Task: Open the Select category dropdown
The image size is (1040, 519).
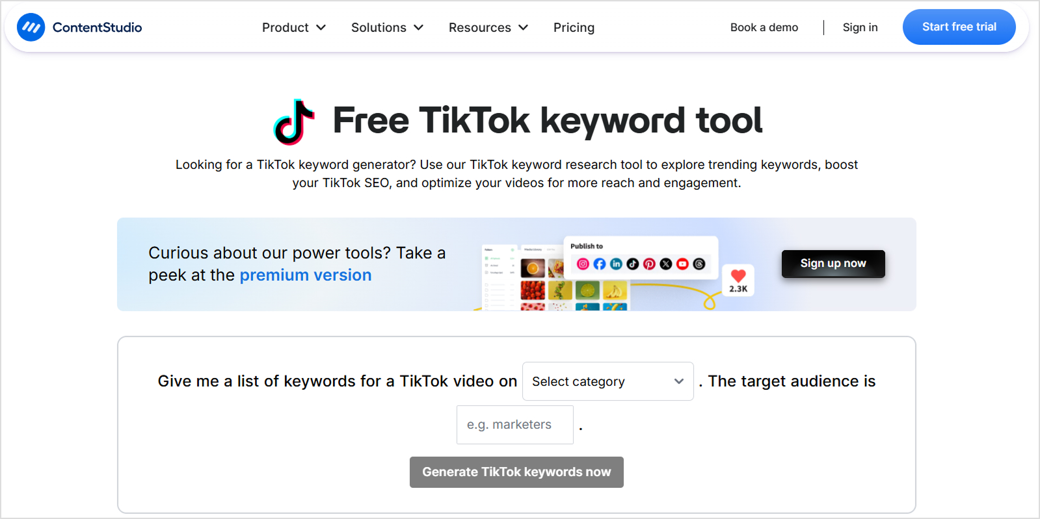Action: pyautogui.click(x=607, y=381)
